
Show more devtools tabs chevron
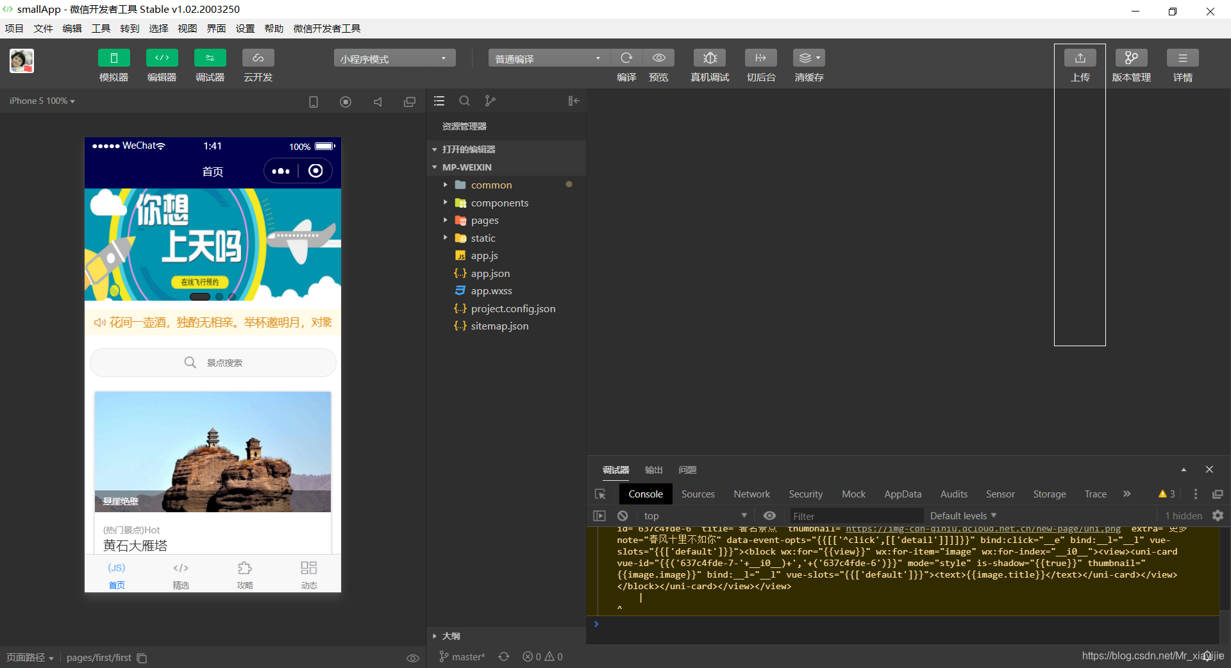[1126, 494]
